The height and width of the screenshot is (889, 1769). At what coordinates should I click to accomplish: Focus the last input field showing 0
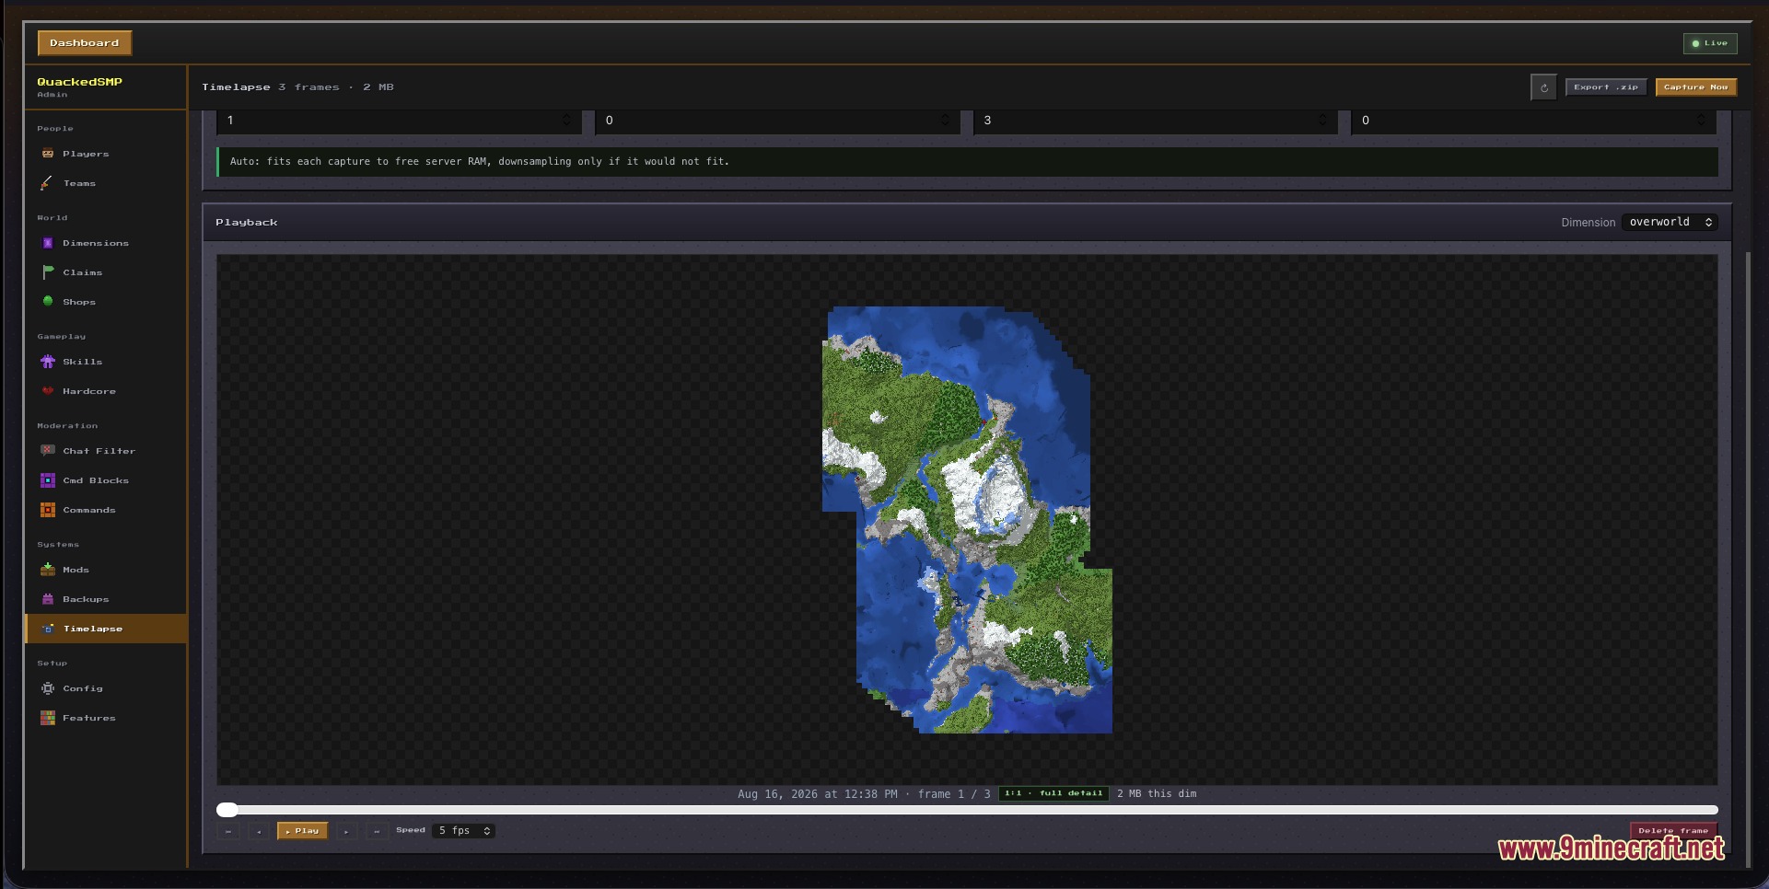pyautogui.click(x=1534, y=121)
